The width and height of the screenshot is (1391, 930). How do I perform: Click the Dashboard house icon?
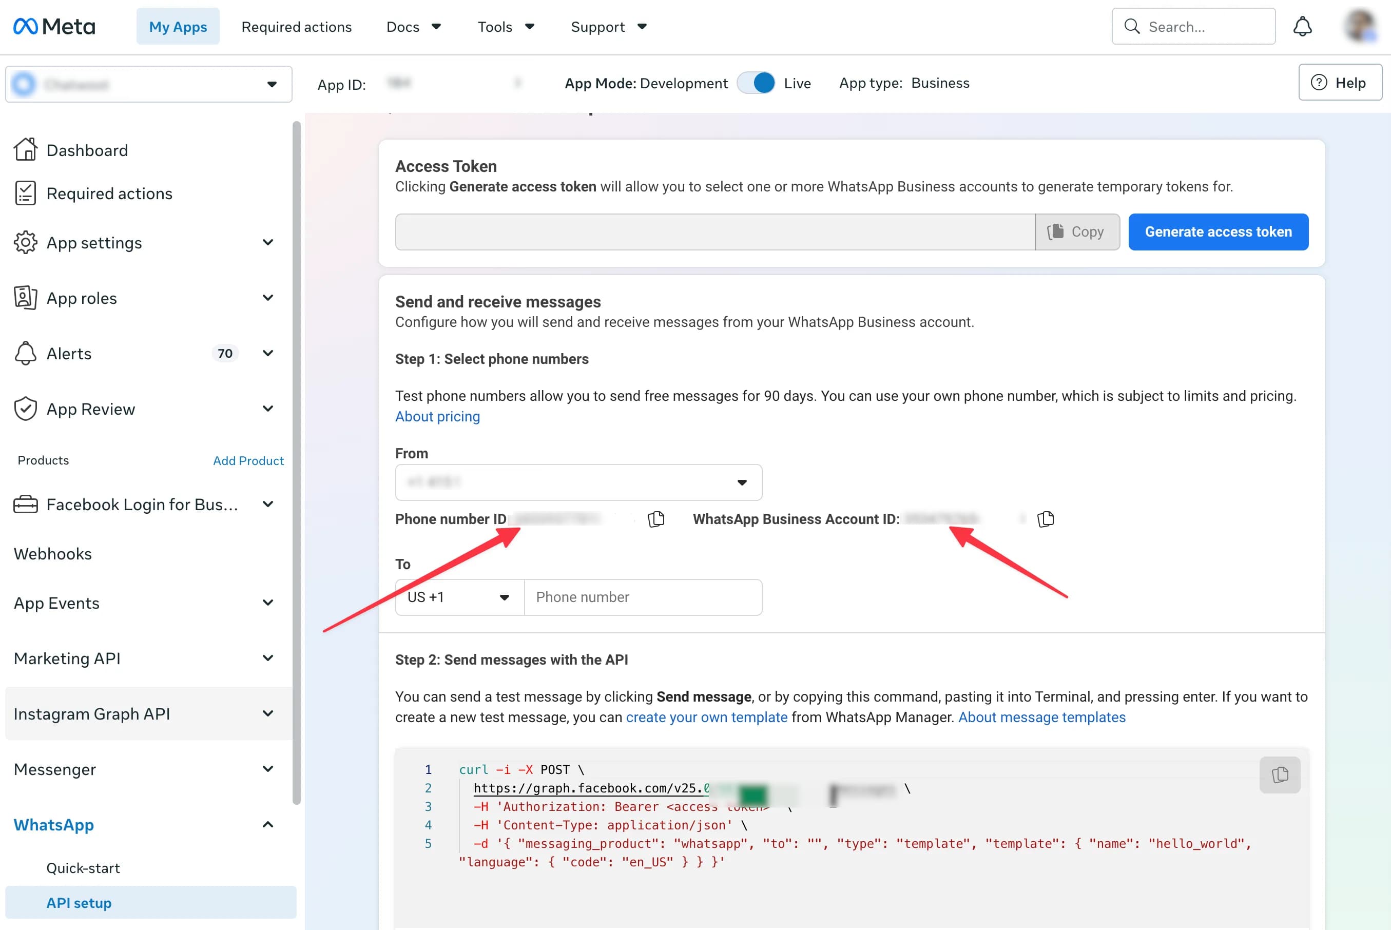click(26, 150)
